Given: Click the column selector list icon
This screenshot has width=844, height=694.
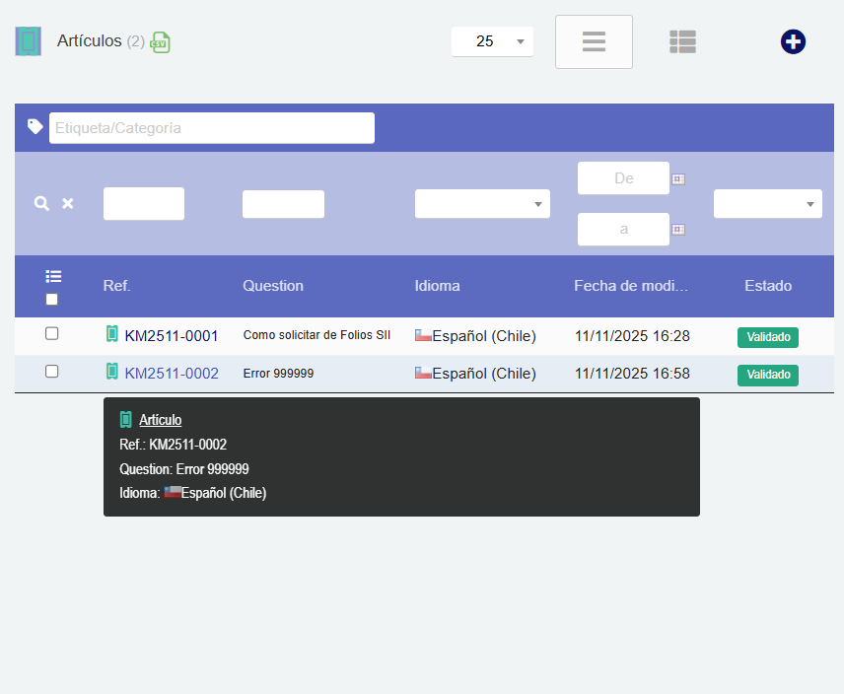Looking at the screenshot, I should pyautogui.click(x=53, y=276).
